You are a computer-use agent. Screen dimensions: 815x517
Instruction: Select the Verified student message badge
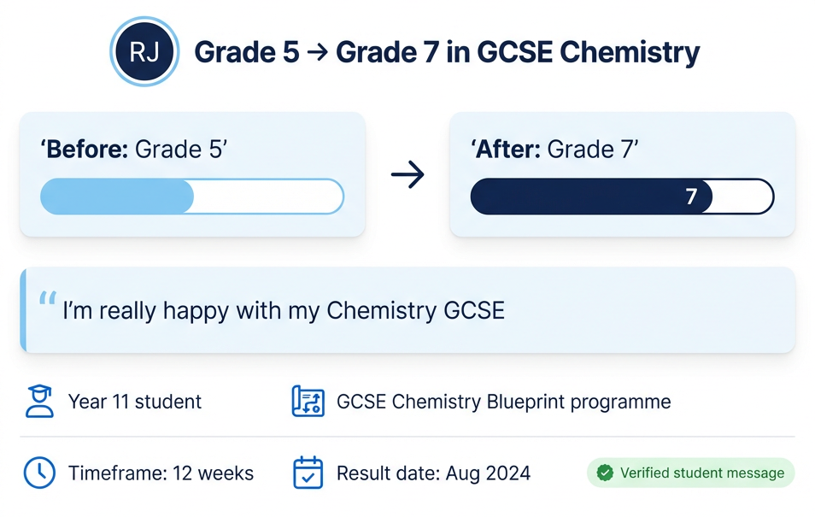691,473
